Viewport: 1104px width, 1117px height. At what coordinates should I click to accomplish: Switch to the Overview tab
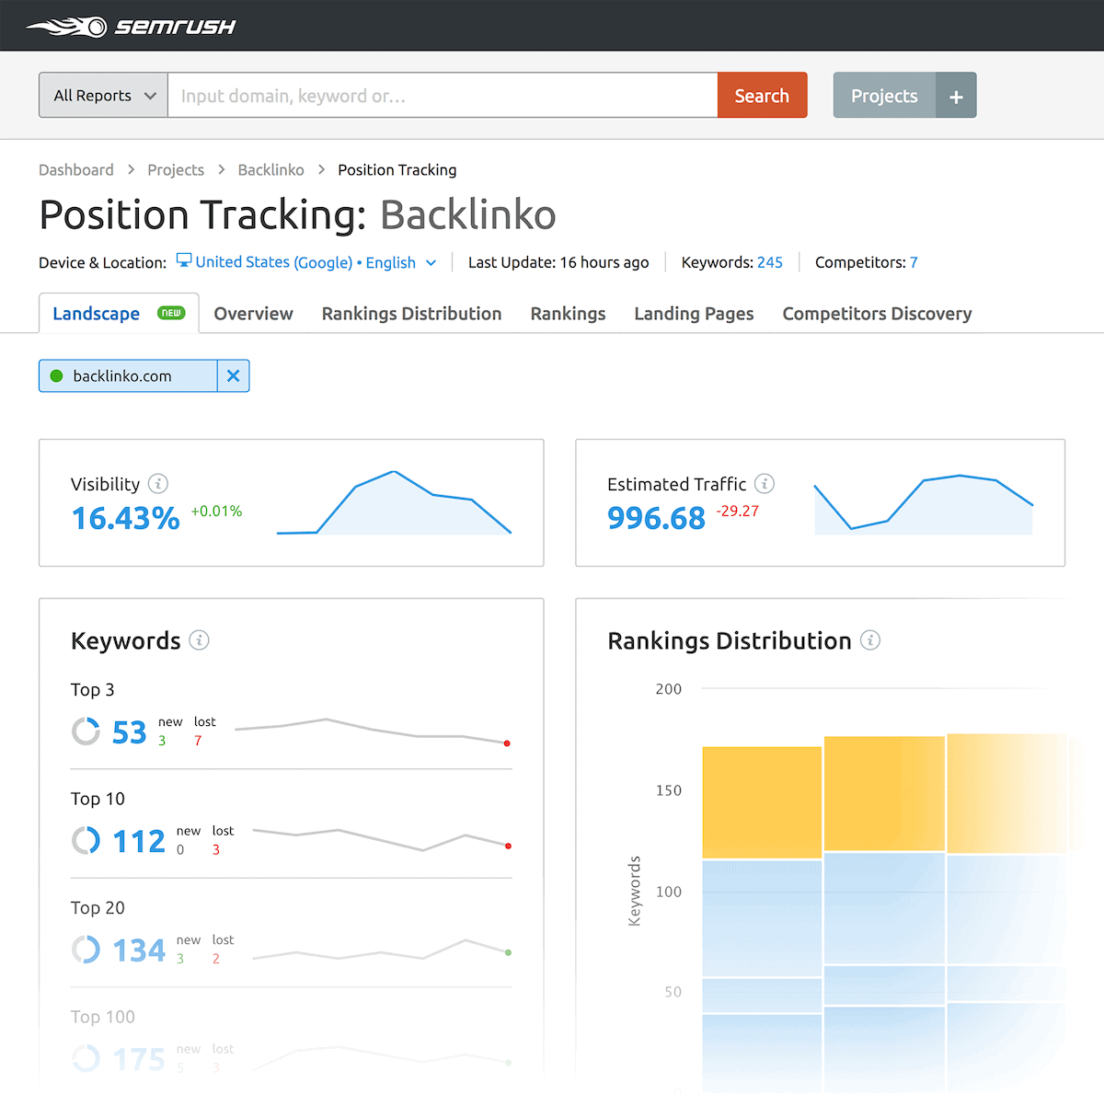[x=253, y=314]
